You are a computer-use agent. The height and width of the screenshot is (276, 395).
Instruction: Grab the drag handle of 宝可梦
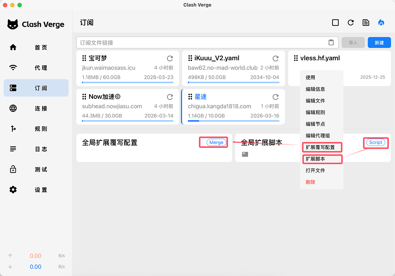pos(84,58)
